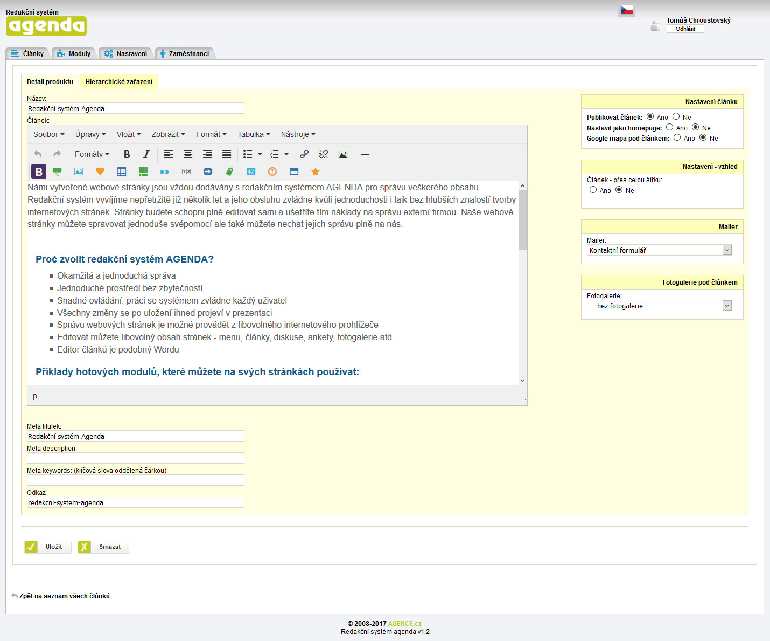
Task: Insert a horizontal line
Action: (x=365, y=154)
